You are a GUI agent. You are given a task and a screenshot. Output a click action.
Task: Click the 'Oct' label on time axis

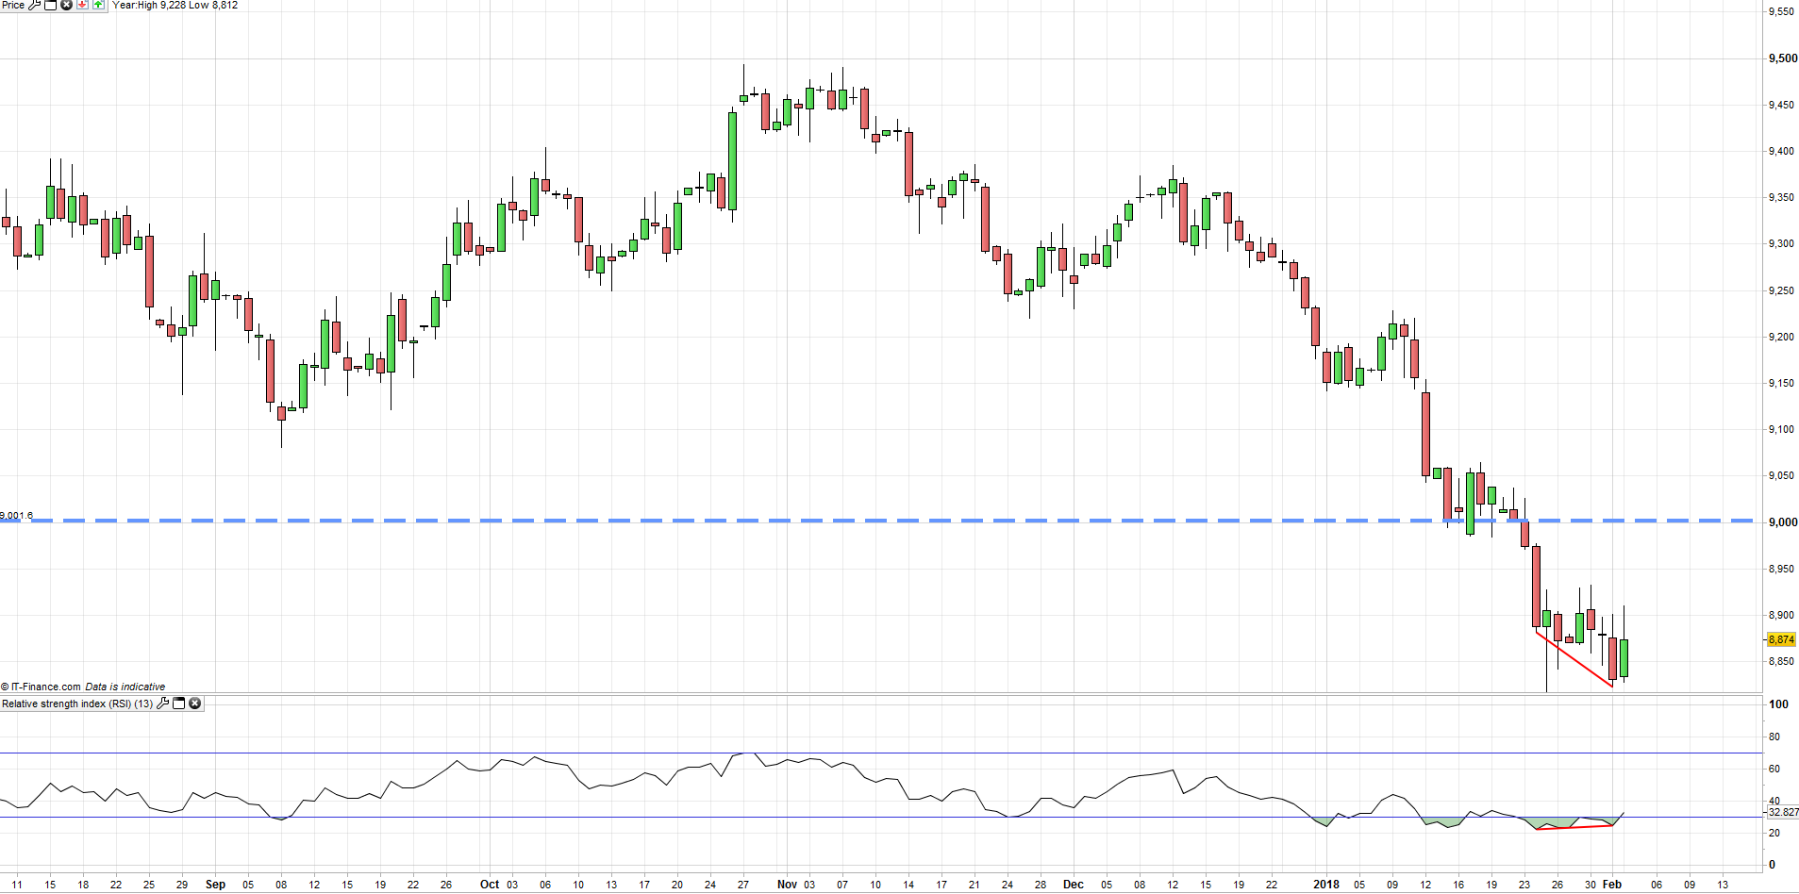(x=490, y=885)
